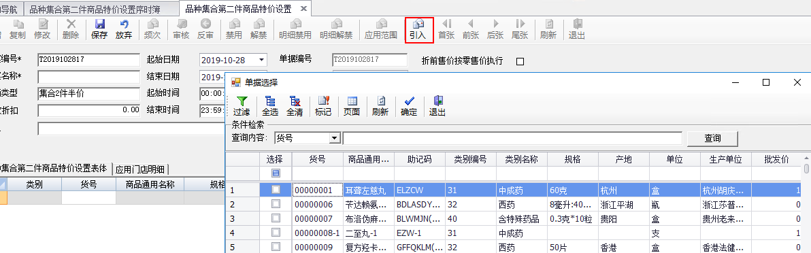This screenshot has width=811, height=253.
Task: Click 退出 in the 单据选择 dialog
Action: coord(437,106)
